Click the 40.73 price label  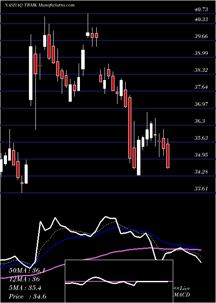click(201, 9)
